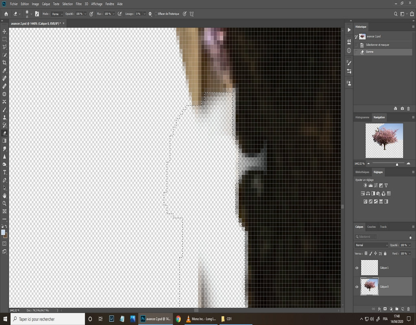This screenshot has height=325, width=416.
Task: Open the brush preset picker arrow
Action: 31,14
